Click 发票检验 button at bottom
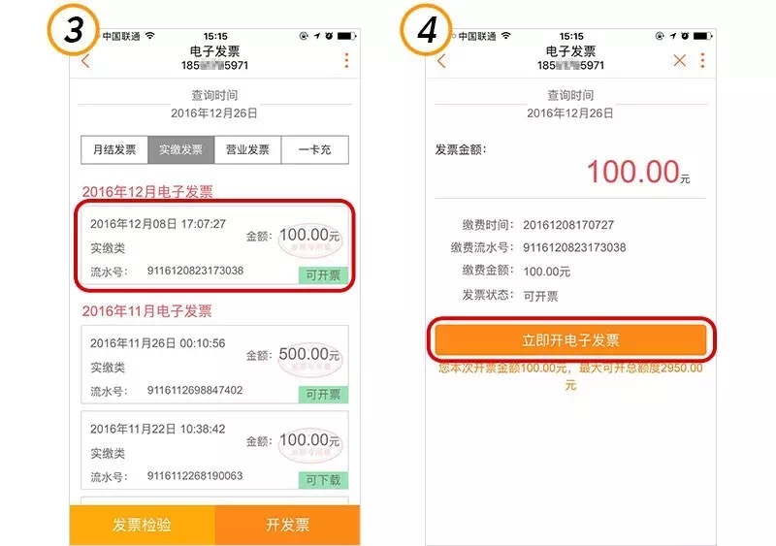776x546 pixels. [142, 525]
